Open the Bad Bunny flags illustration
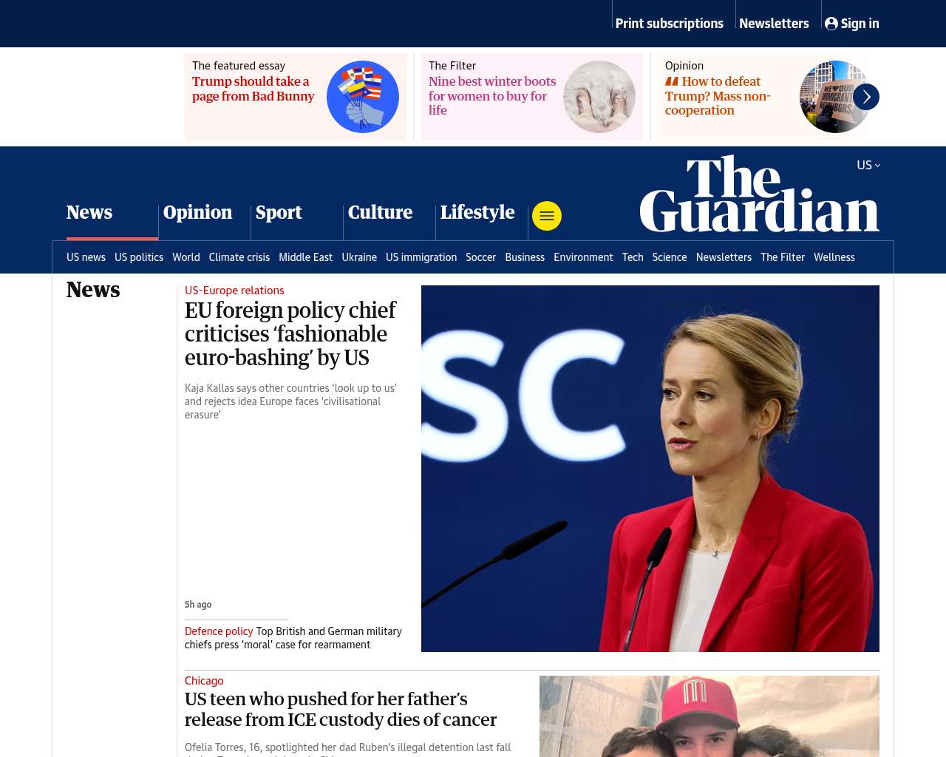 [x=363, y=97]
